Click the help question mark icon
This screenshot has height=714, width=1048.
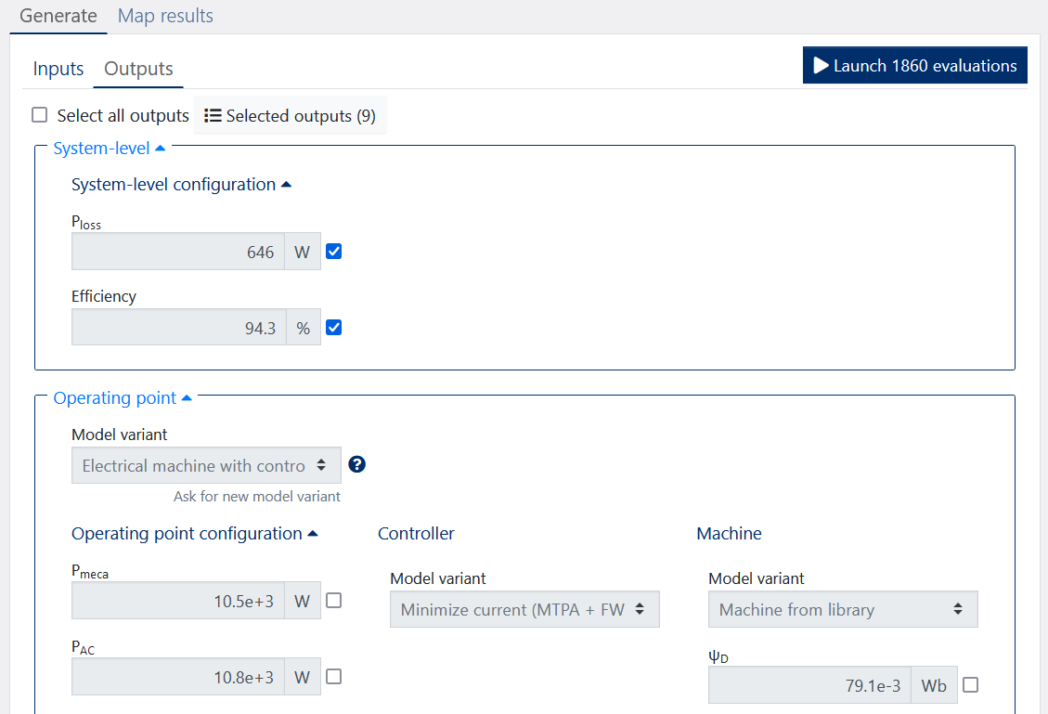[x=356, y=464]
